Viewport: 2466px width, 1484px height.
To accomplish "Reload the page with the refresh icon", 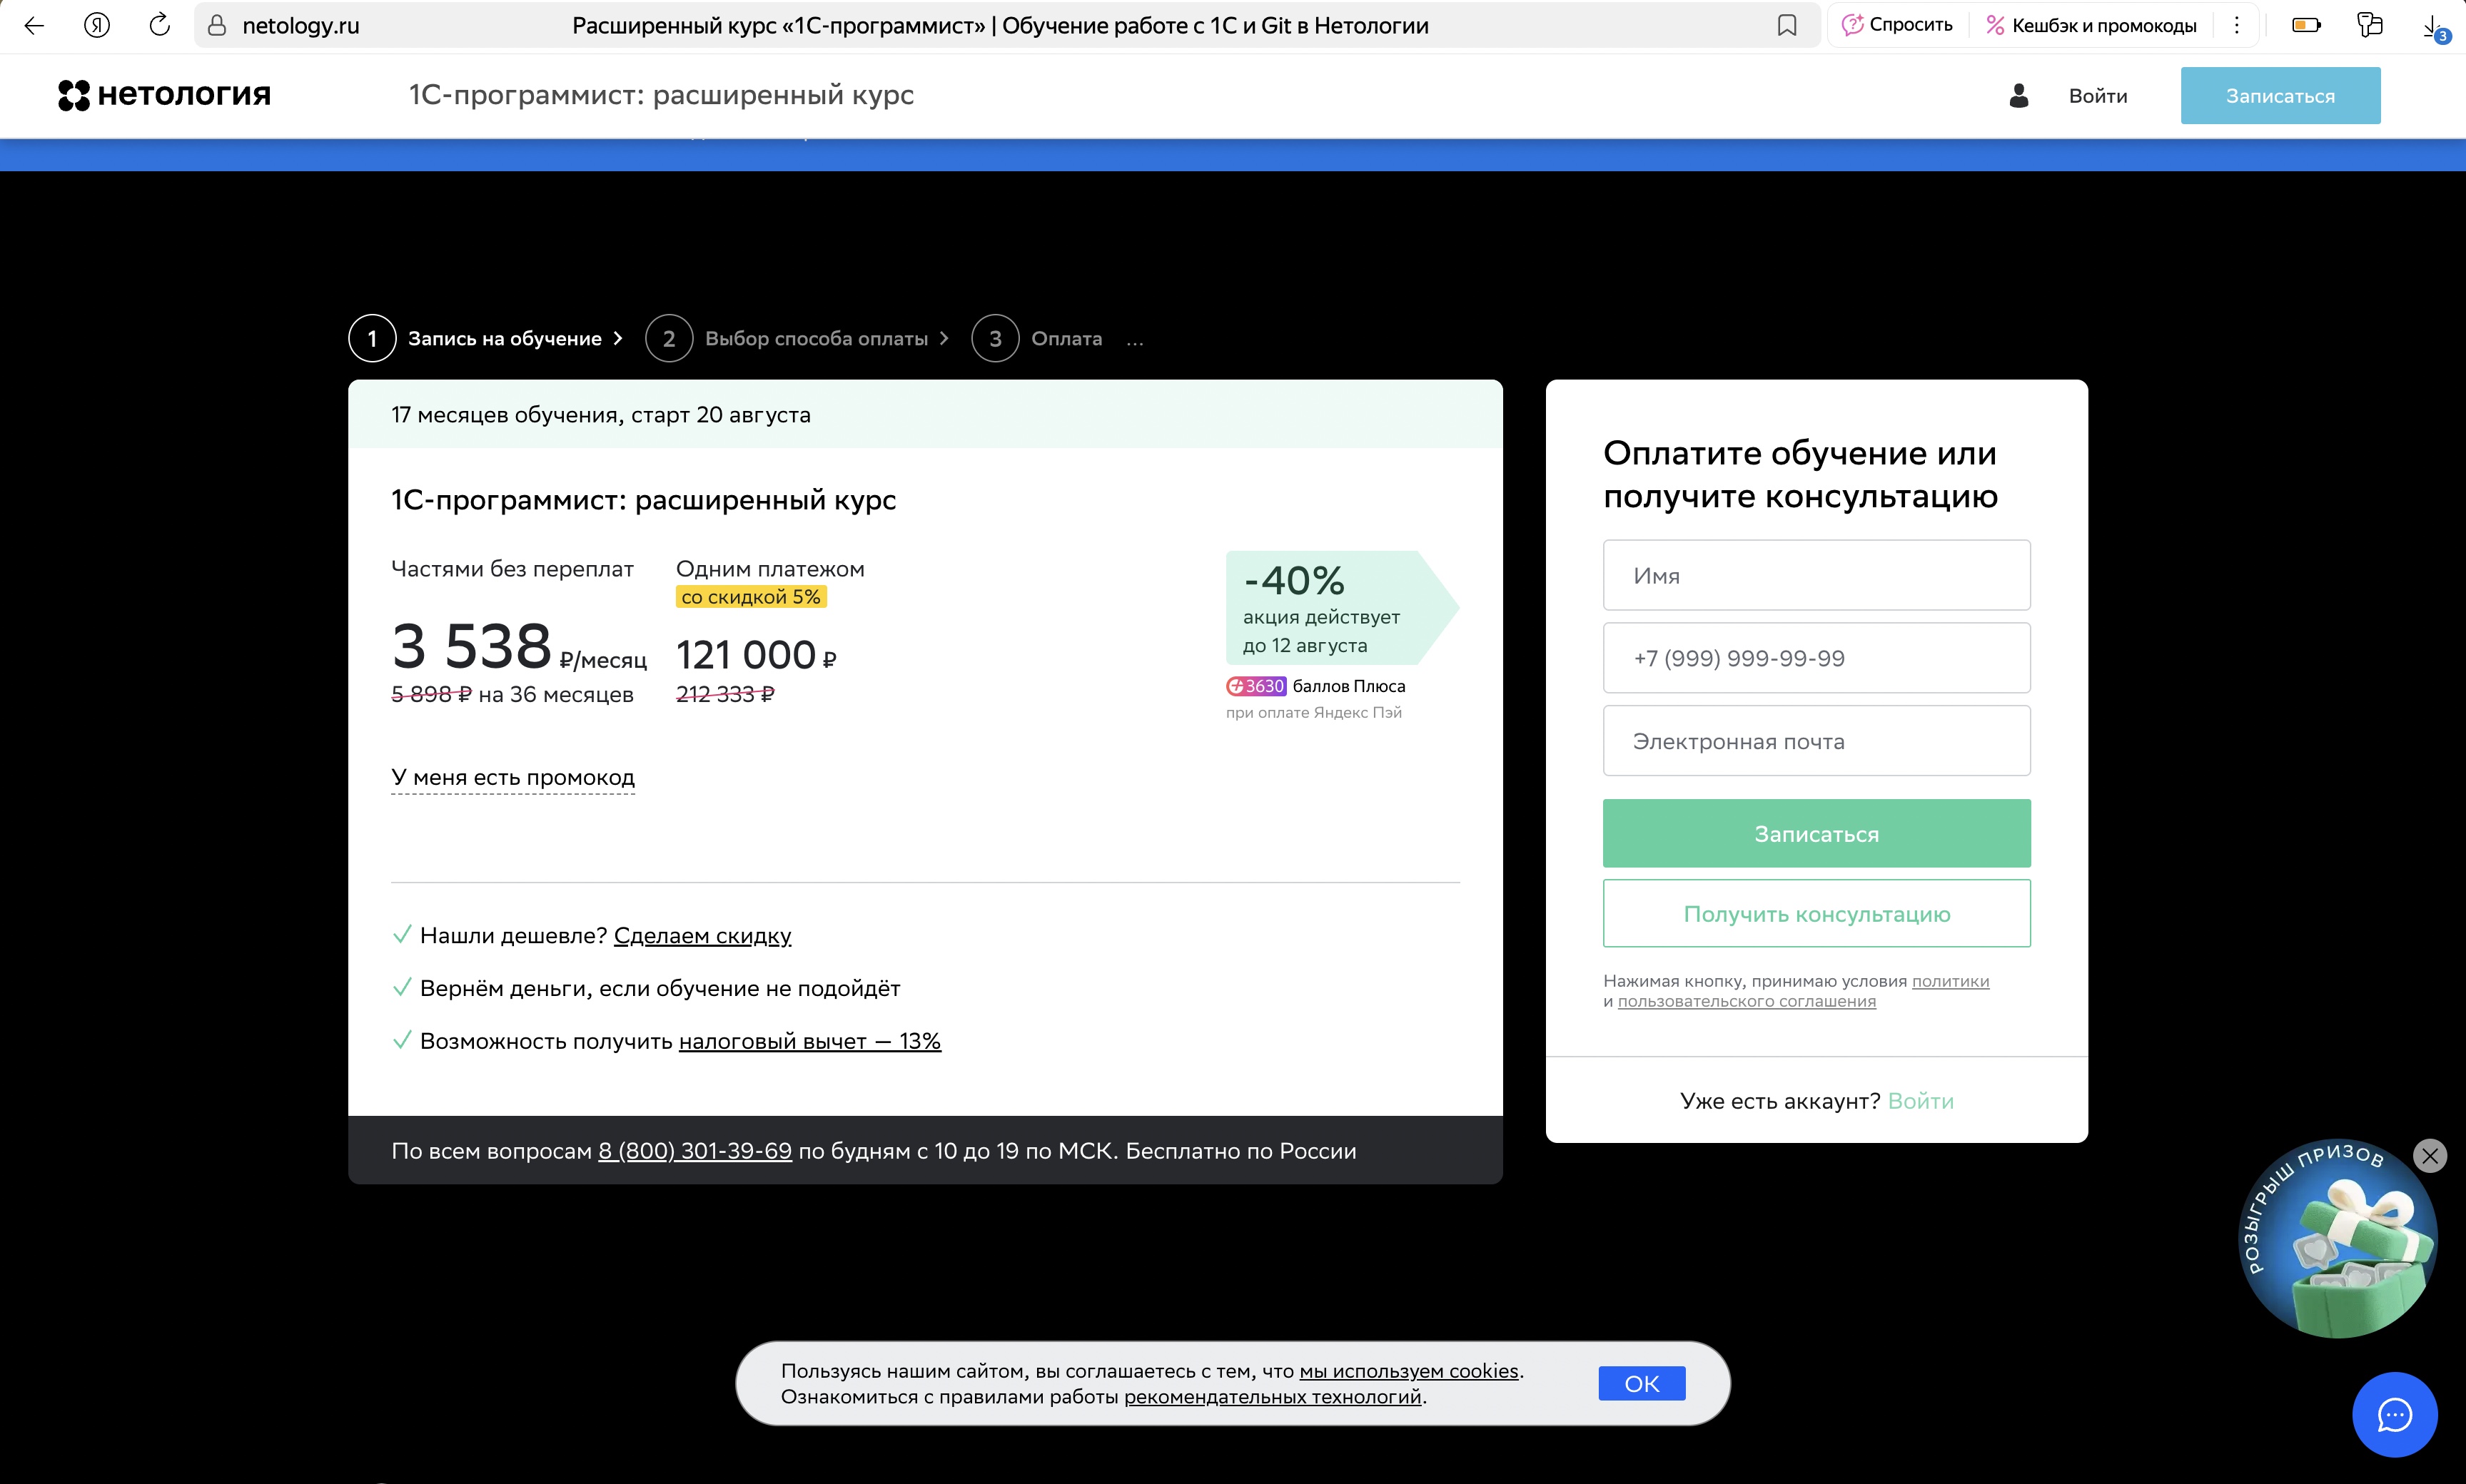I will (x=159, y=26).
